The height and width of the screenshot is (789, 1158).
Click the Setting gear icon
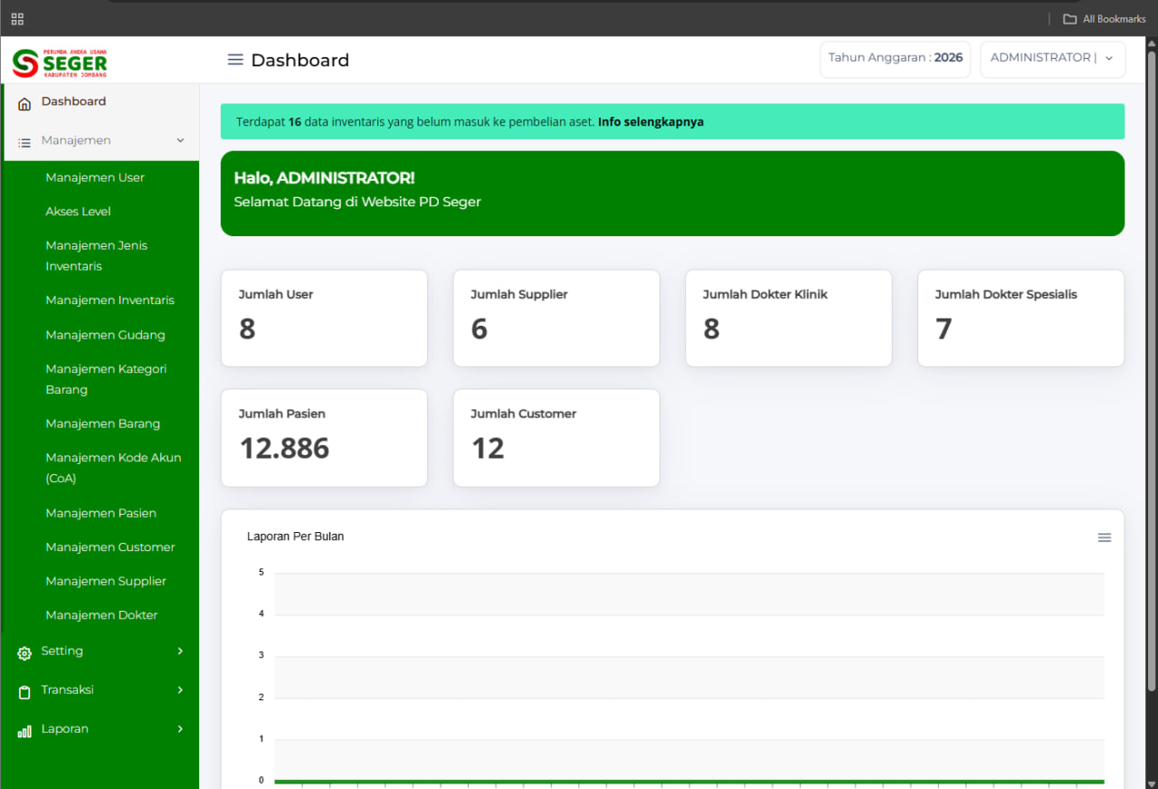point(24,652)
